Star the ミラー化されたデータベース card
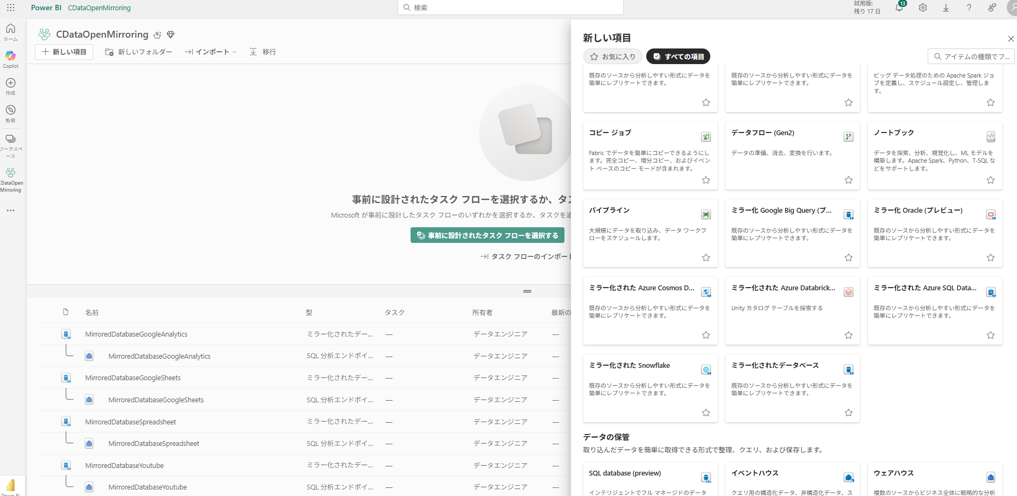The image size is (1017, 496). click(x=849, y=413)
